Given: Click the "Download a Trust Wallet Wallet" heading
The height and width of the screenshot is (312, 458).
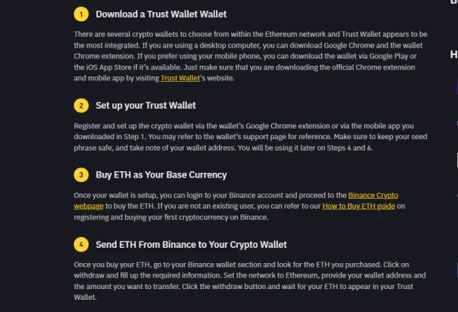Looking at the screenshot, I should coord(161,15).
